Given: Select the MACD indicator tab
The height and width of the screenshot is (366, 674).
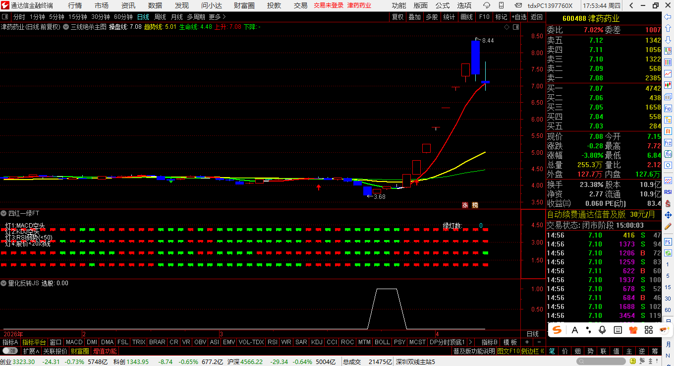Looking at the screenshot, I should pos(74,342).
